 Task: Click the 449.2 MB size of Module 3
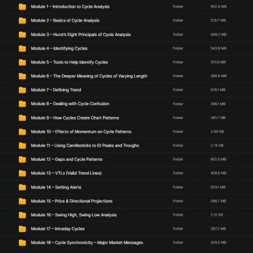(218, 34)
